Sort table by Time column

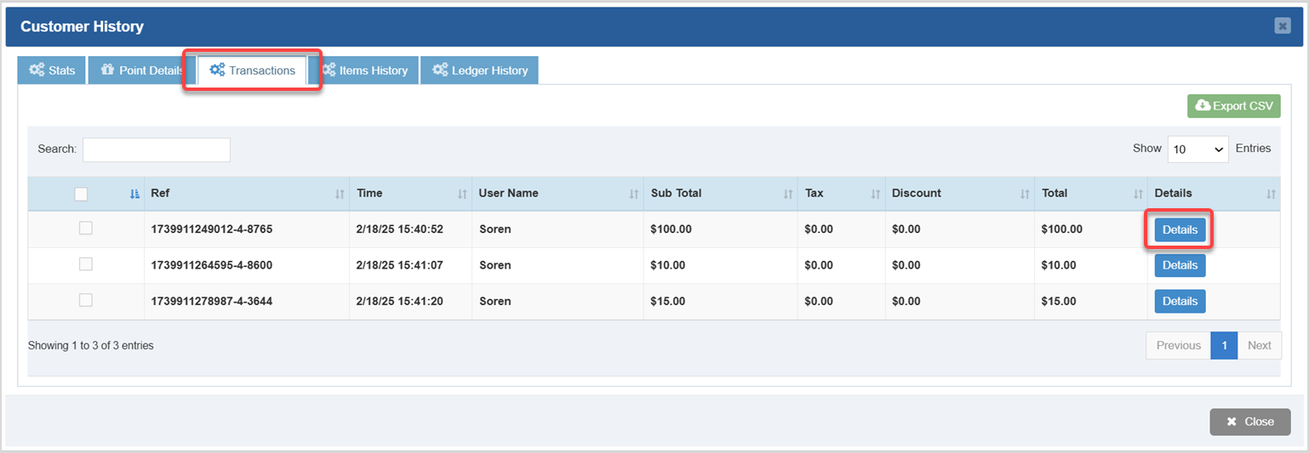click(411, 194)
